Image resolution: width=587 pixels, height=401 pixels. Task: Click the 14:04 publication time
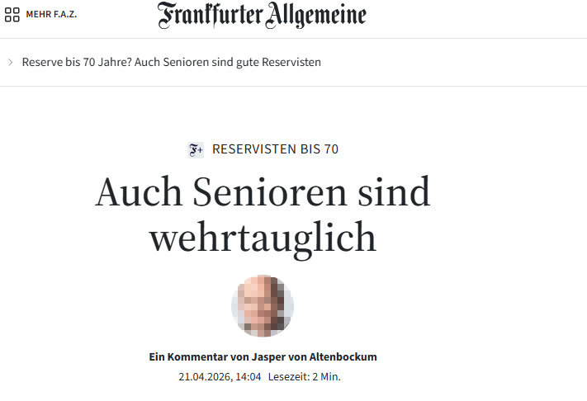(x=249, y=377)
